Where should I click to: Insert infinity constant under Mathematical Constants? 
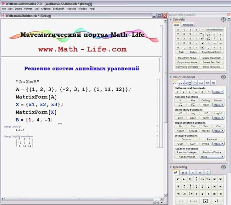click(x=196, y=92)
